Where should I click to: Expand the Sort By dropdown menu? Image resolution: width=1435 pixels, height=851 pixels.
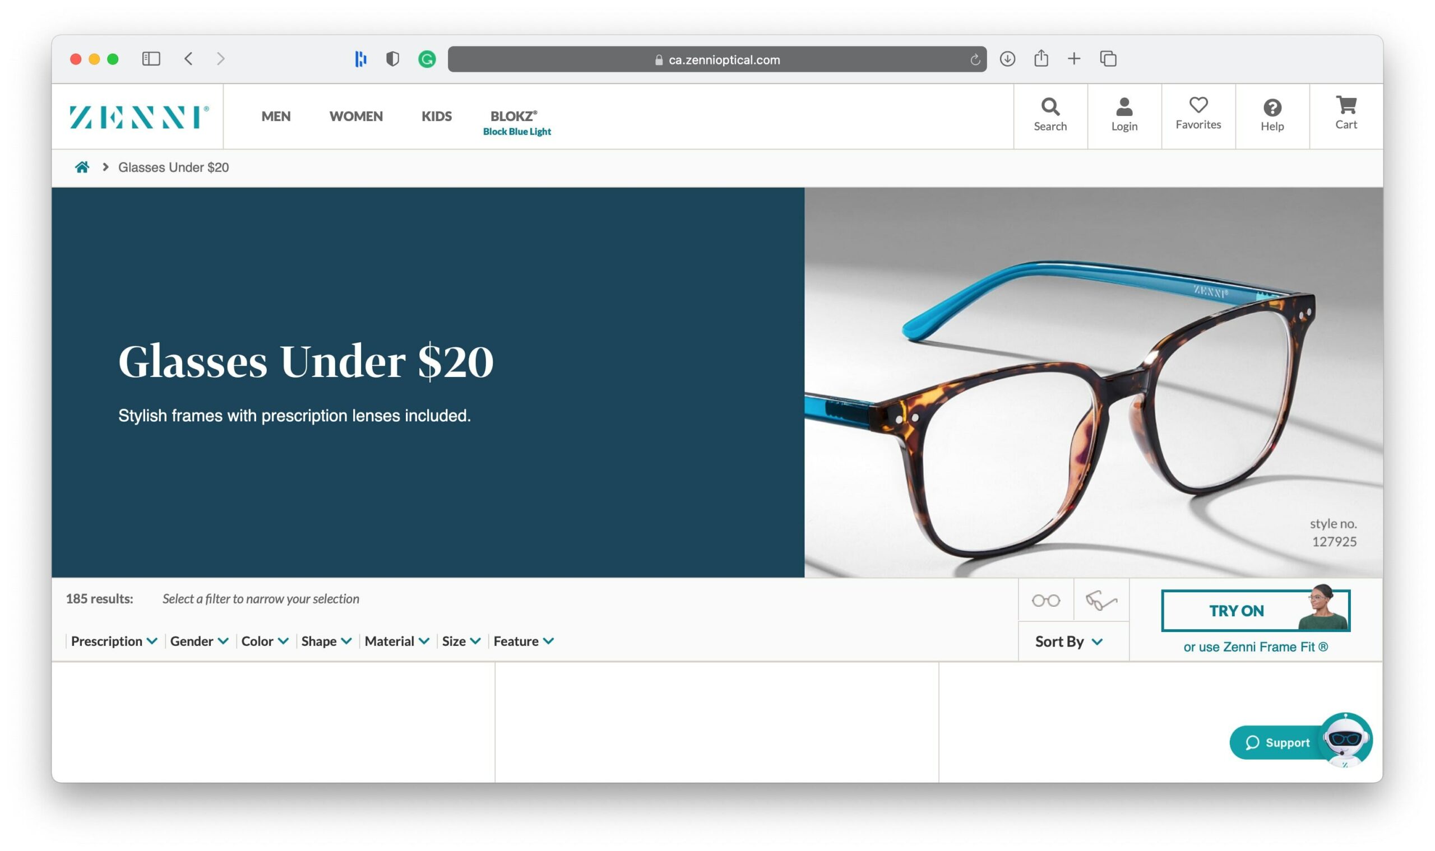(1069, 640)
